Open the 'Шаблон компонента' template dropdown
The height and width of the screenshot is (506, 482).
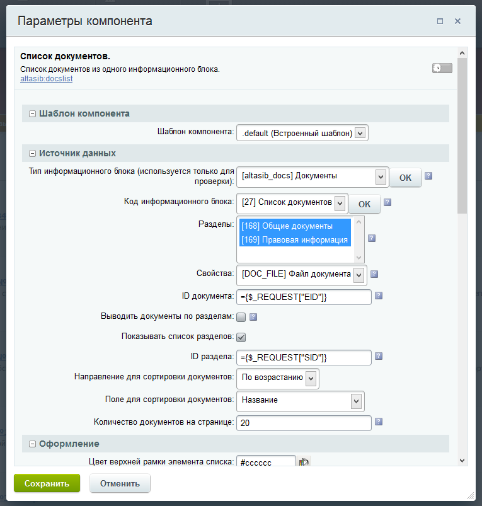(302, 133)
